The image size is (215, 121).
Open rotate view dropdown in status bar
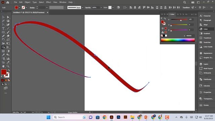coord(33,112)
